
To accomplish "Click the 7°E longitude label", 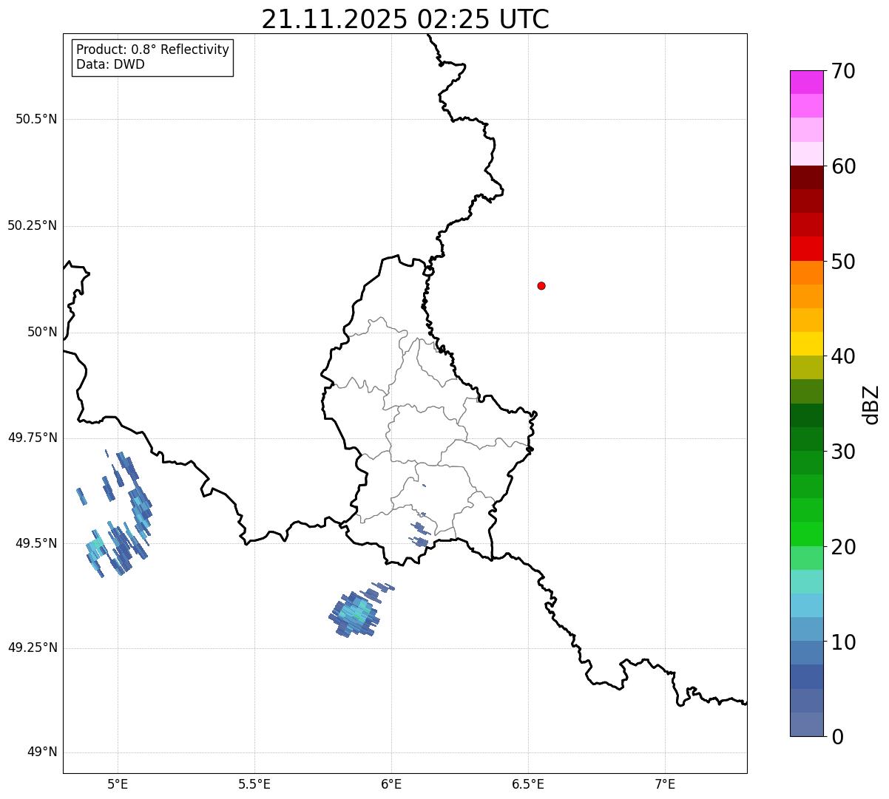I will point(665,784).
